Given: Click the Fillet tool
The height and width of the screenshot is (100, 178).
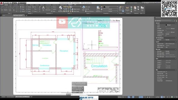Looking at the screenshot, I should click(x=34, y=9).
